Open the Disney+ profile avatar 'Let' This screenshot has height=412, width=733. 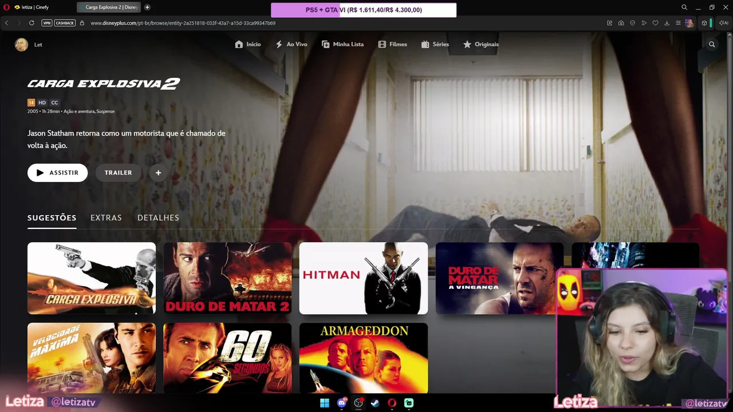click(x=21, y=45)
